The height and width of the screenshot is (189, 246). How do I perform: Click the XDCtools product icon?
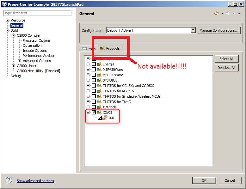coord(99,107)
